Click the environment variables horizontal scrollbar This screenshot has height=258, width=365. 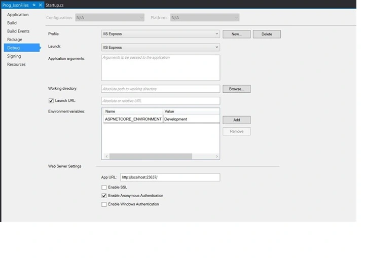click(151, 157)
